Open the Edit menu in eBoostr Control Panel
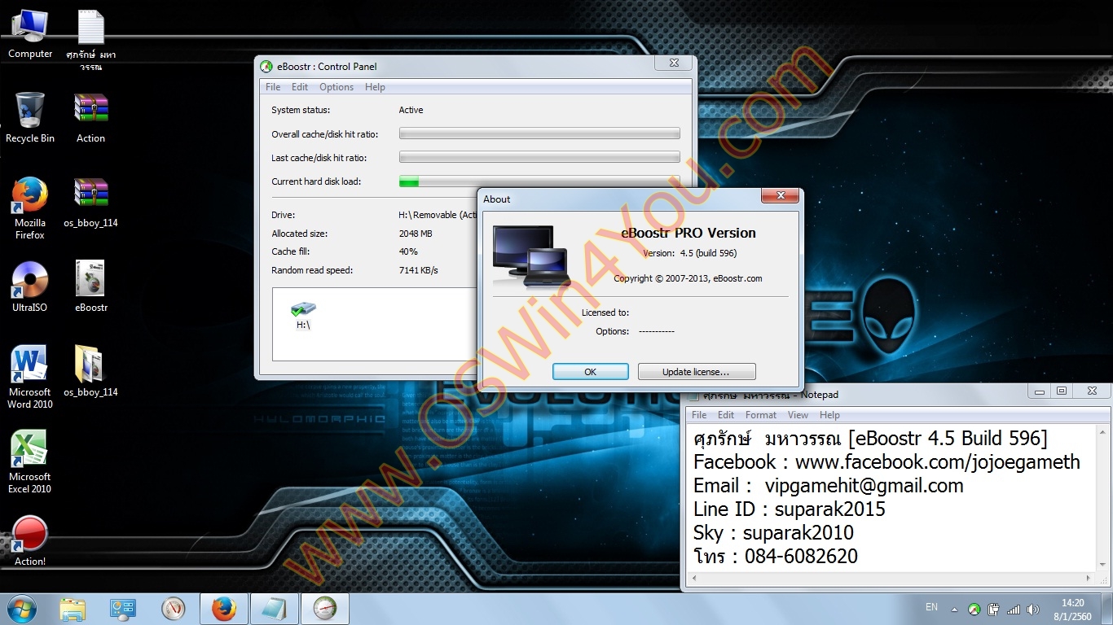Viewport: 1113px width, 625px height. (300, 87)
